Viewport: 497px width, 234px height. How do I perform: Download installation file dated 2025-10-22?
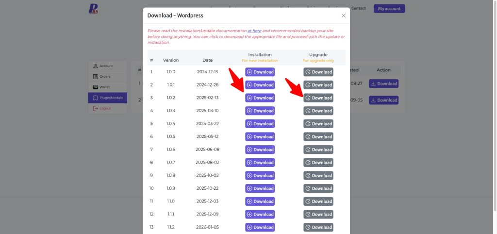coord(260,188)
